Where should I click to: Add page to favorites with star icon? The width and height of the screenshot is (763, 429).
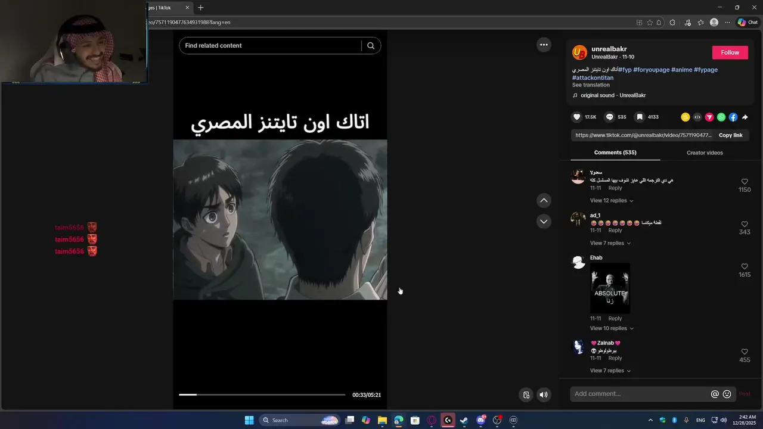(650, 23)
